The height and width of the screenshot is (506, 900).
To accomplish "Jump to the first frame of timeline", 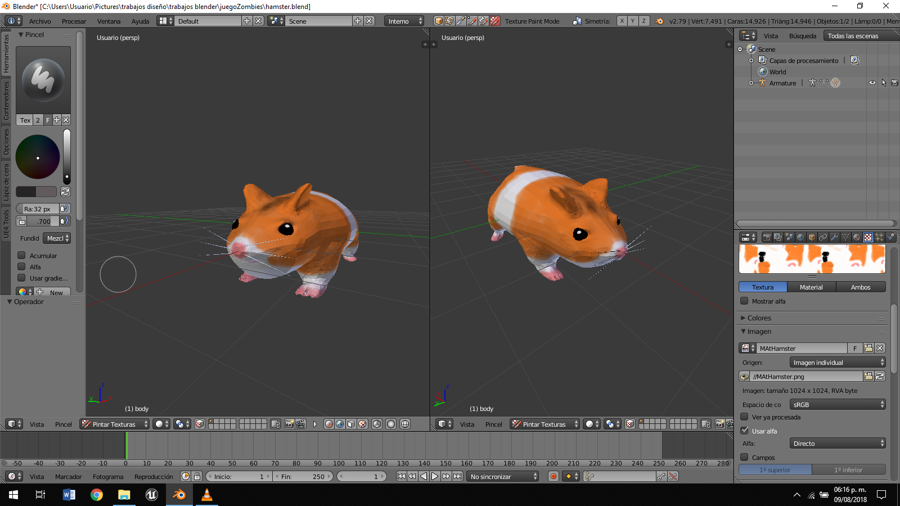I will click(x=401, y=476).
